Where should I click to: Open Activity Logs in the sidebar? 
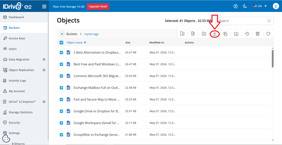24,81
